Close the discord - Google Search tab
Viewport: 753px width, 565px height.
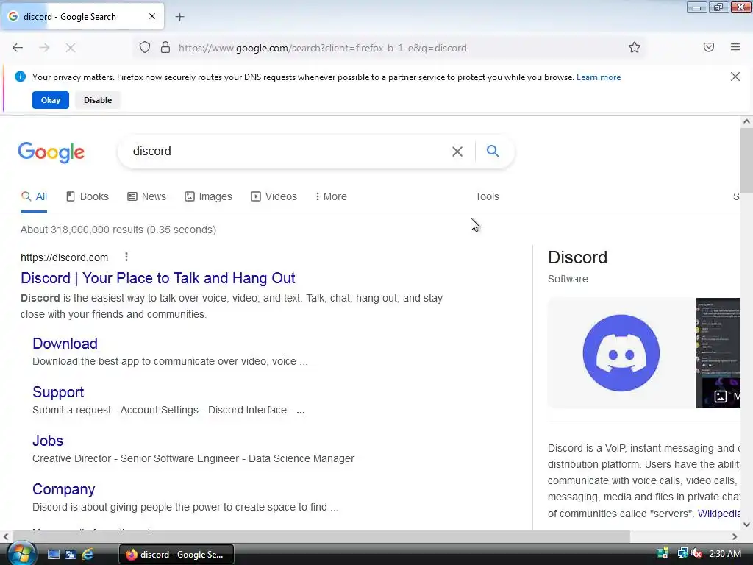(152, 16)
